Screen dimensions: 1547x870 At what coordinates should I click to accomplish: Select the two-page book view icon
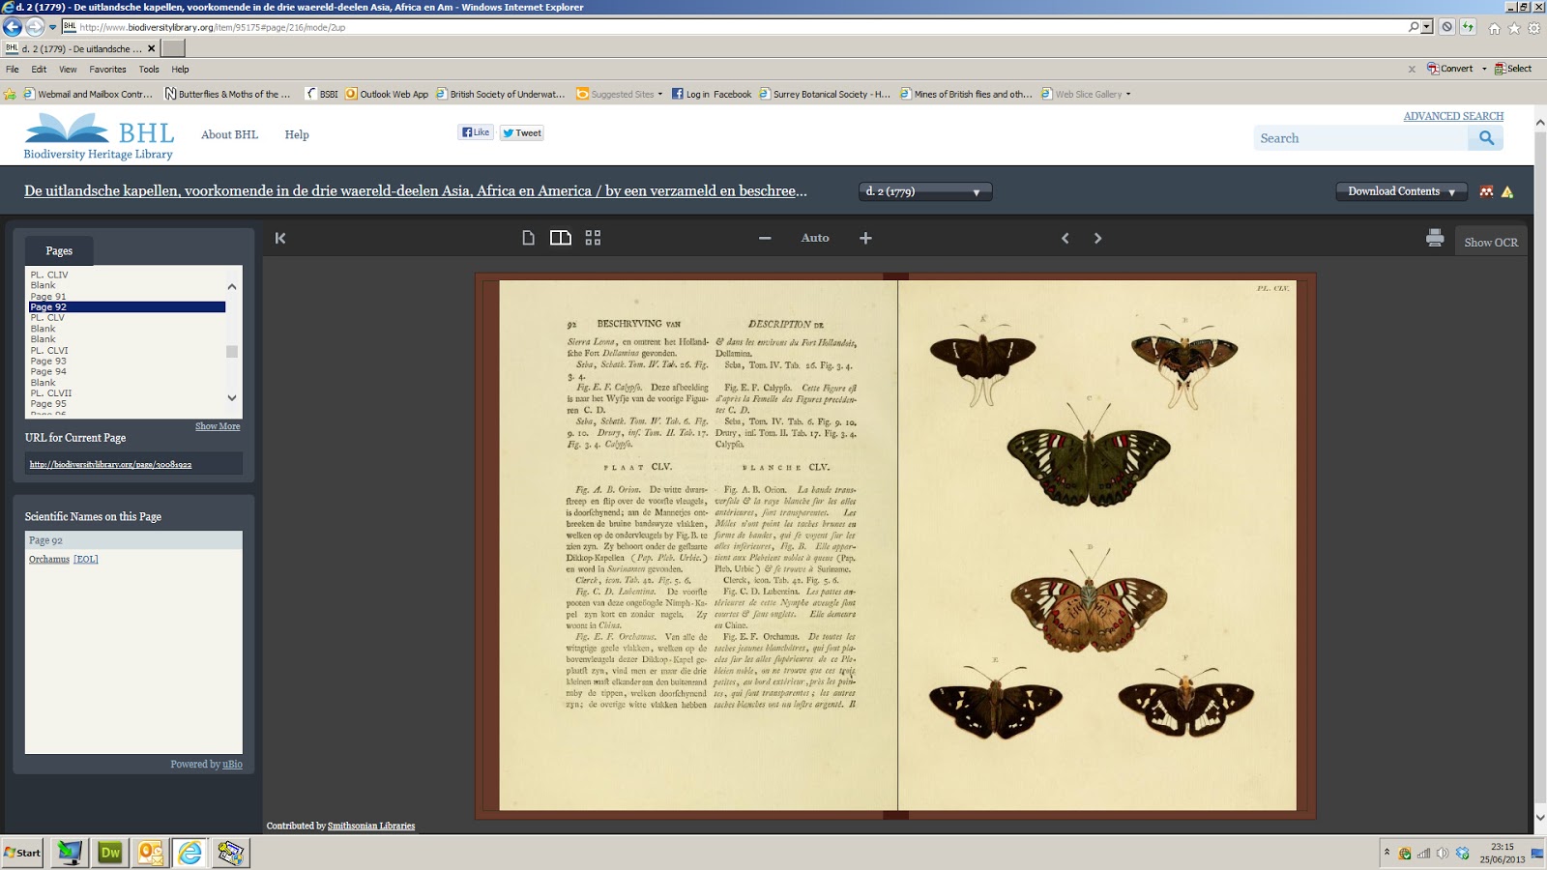tap(561, 238)
